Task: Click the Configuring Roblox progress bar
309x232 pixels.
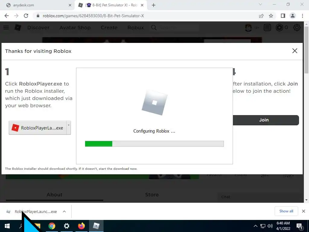Action: pos(154,144)
